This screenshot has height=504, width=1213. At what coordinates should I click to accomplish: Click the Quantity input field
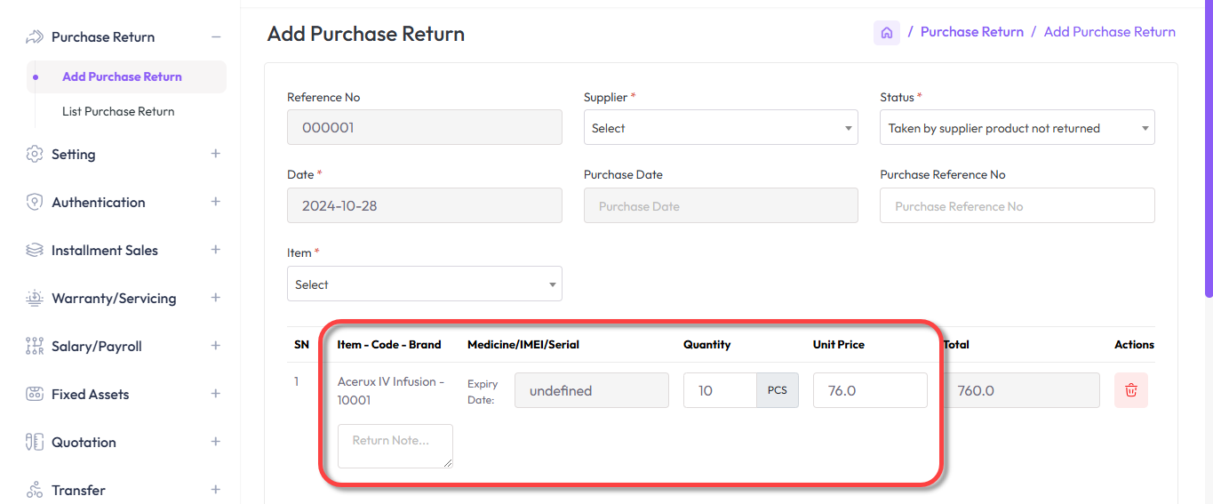point(719,390)
